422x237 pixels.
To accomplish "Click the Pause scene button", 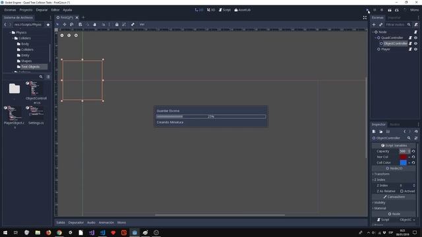I will [375, 10].
